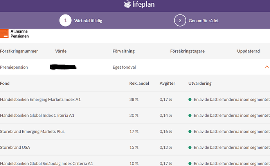Open Handelsbanken Emerging Markets Index A1 fund
The image size is (270, 166).
tap(40, 100)
